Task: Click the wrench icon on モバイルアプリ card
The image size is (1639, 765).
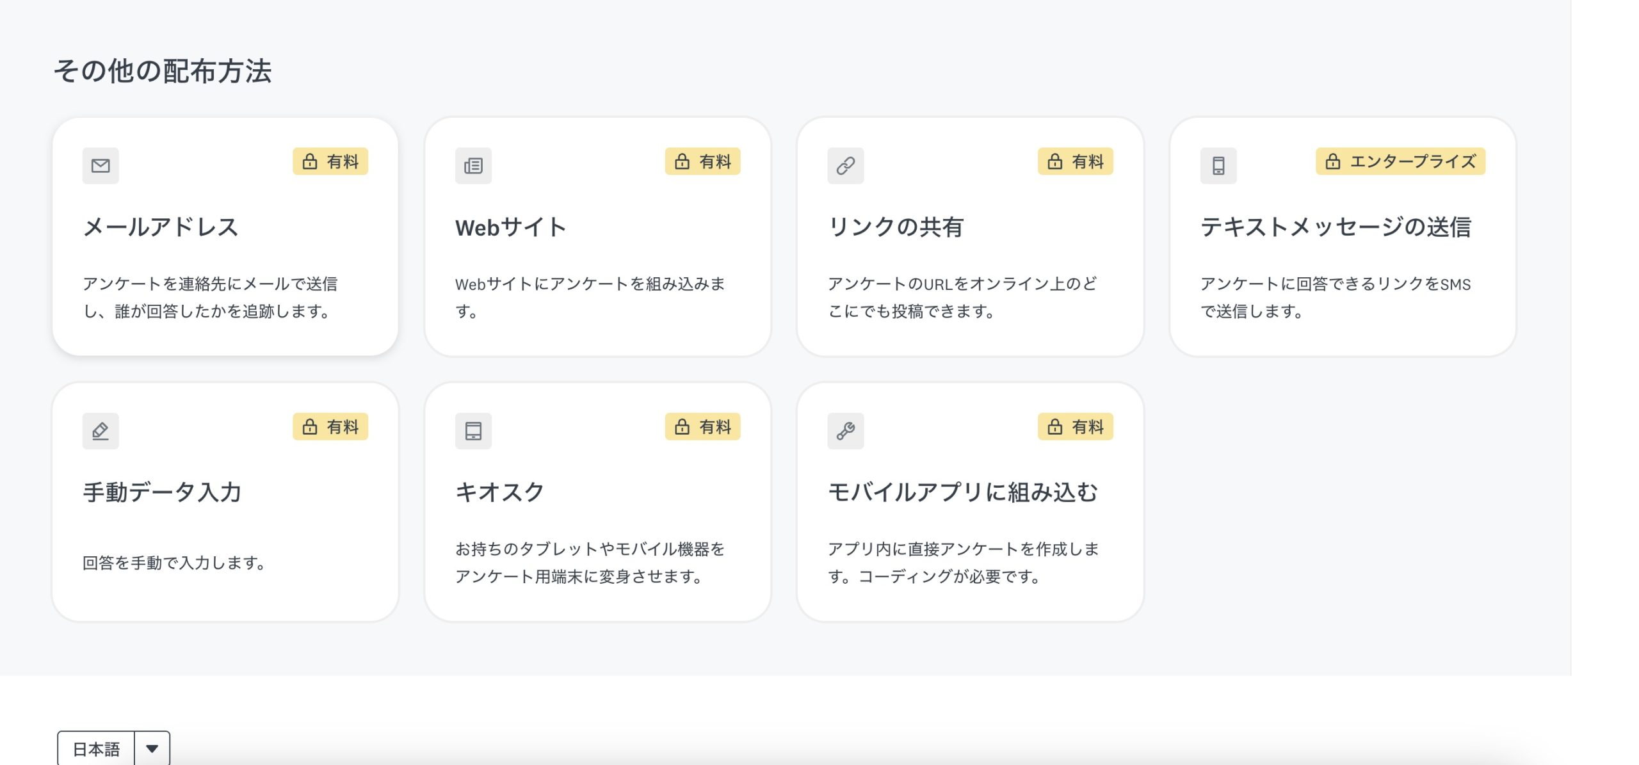Action: [x=846, y=431]
